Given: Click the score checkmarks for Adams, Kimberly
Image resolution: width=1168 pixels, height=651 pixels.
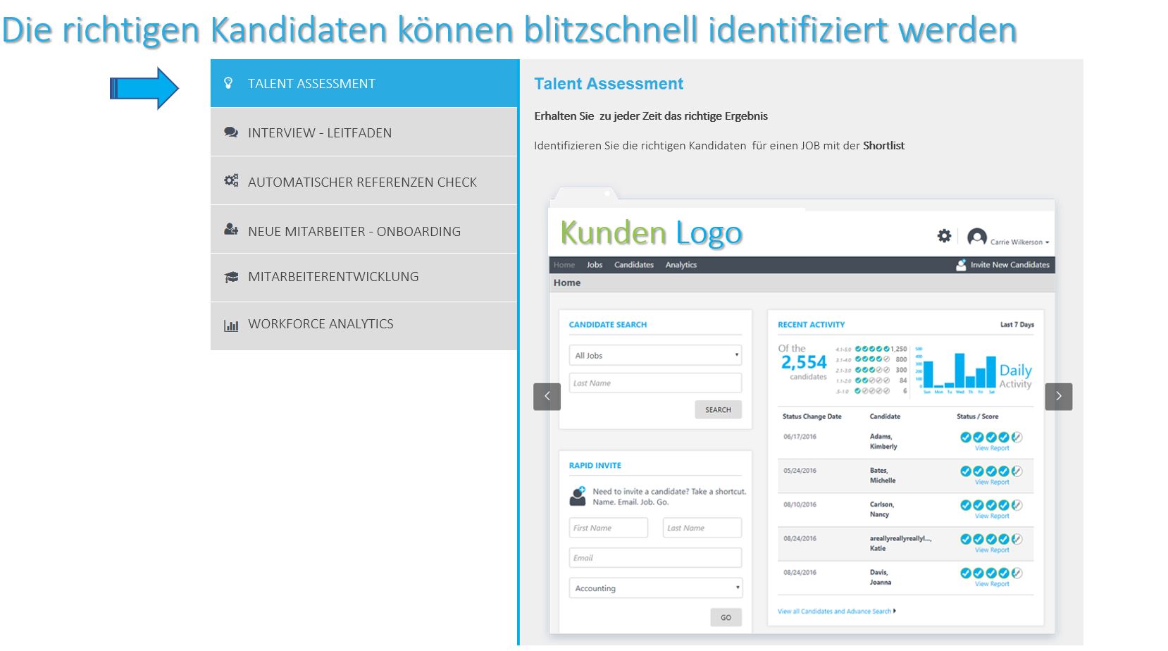Looking at the screenshot, I should tap(991, 437).
